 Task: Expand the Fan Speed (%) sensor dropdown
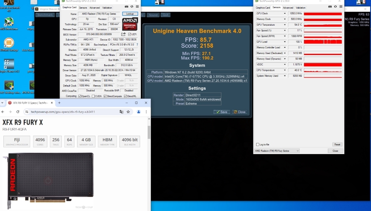285,31
